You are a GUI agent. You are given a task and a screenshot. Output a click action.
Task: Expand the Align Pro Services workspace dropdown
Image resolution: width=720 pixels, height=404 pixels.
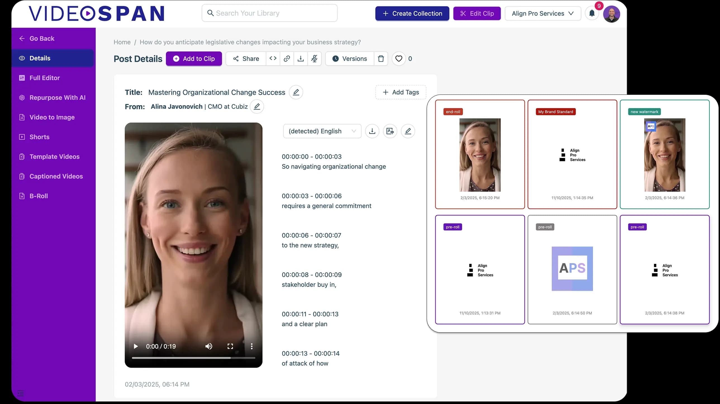[543, 13]
